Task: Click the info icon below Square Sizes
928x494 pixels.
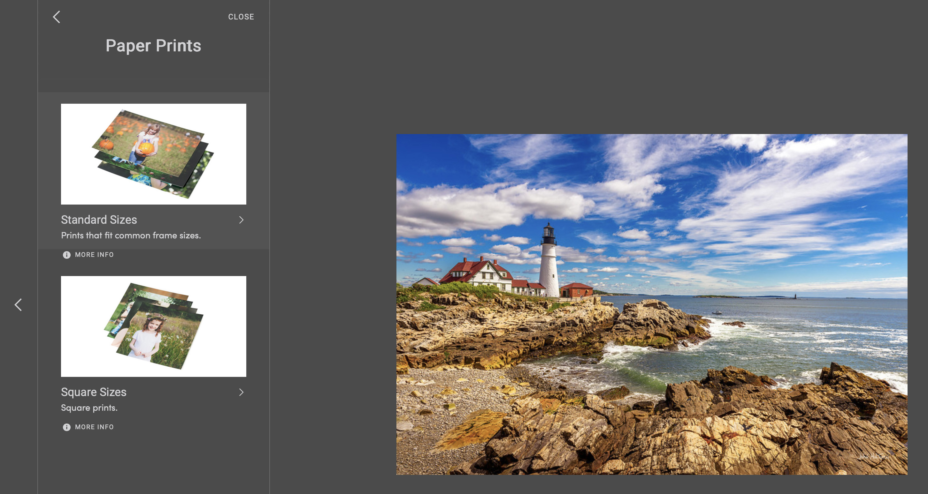Action: click(67, 427)
